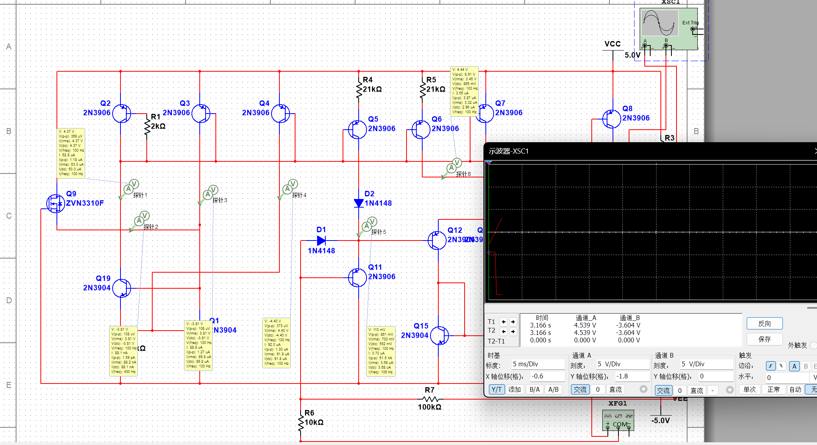Image resolution: width=817 pixels, height=445 pixels.
Task: Click resistor R7 100kΩ symbol
Action: pyautogui.click(x=431, y=399)
